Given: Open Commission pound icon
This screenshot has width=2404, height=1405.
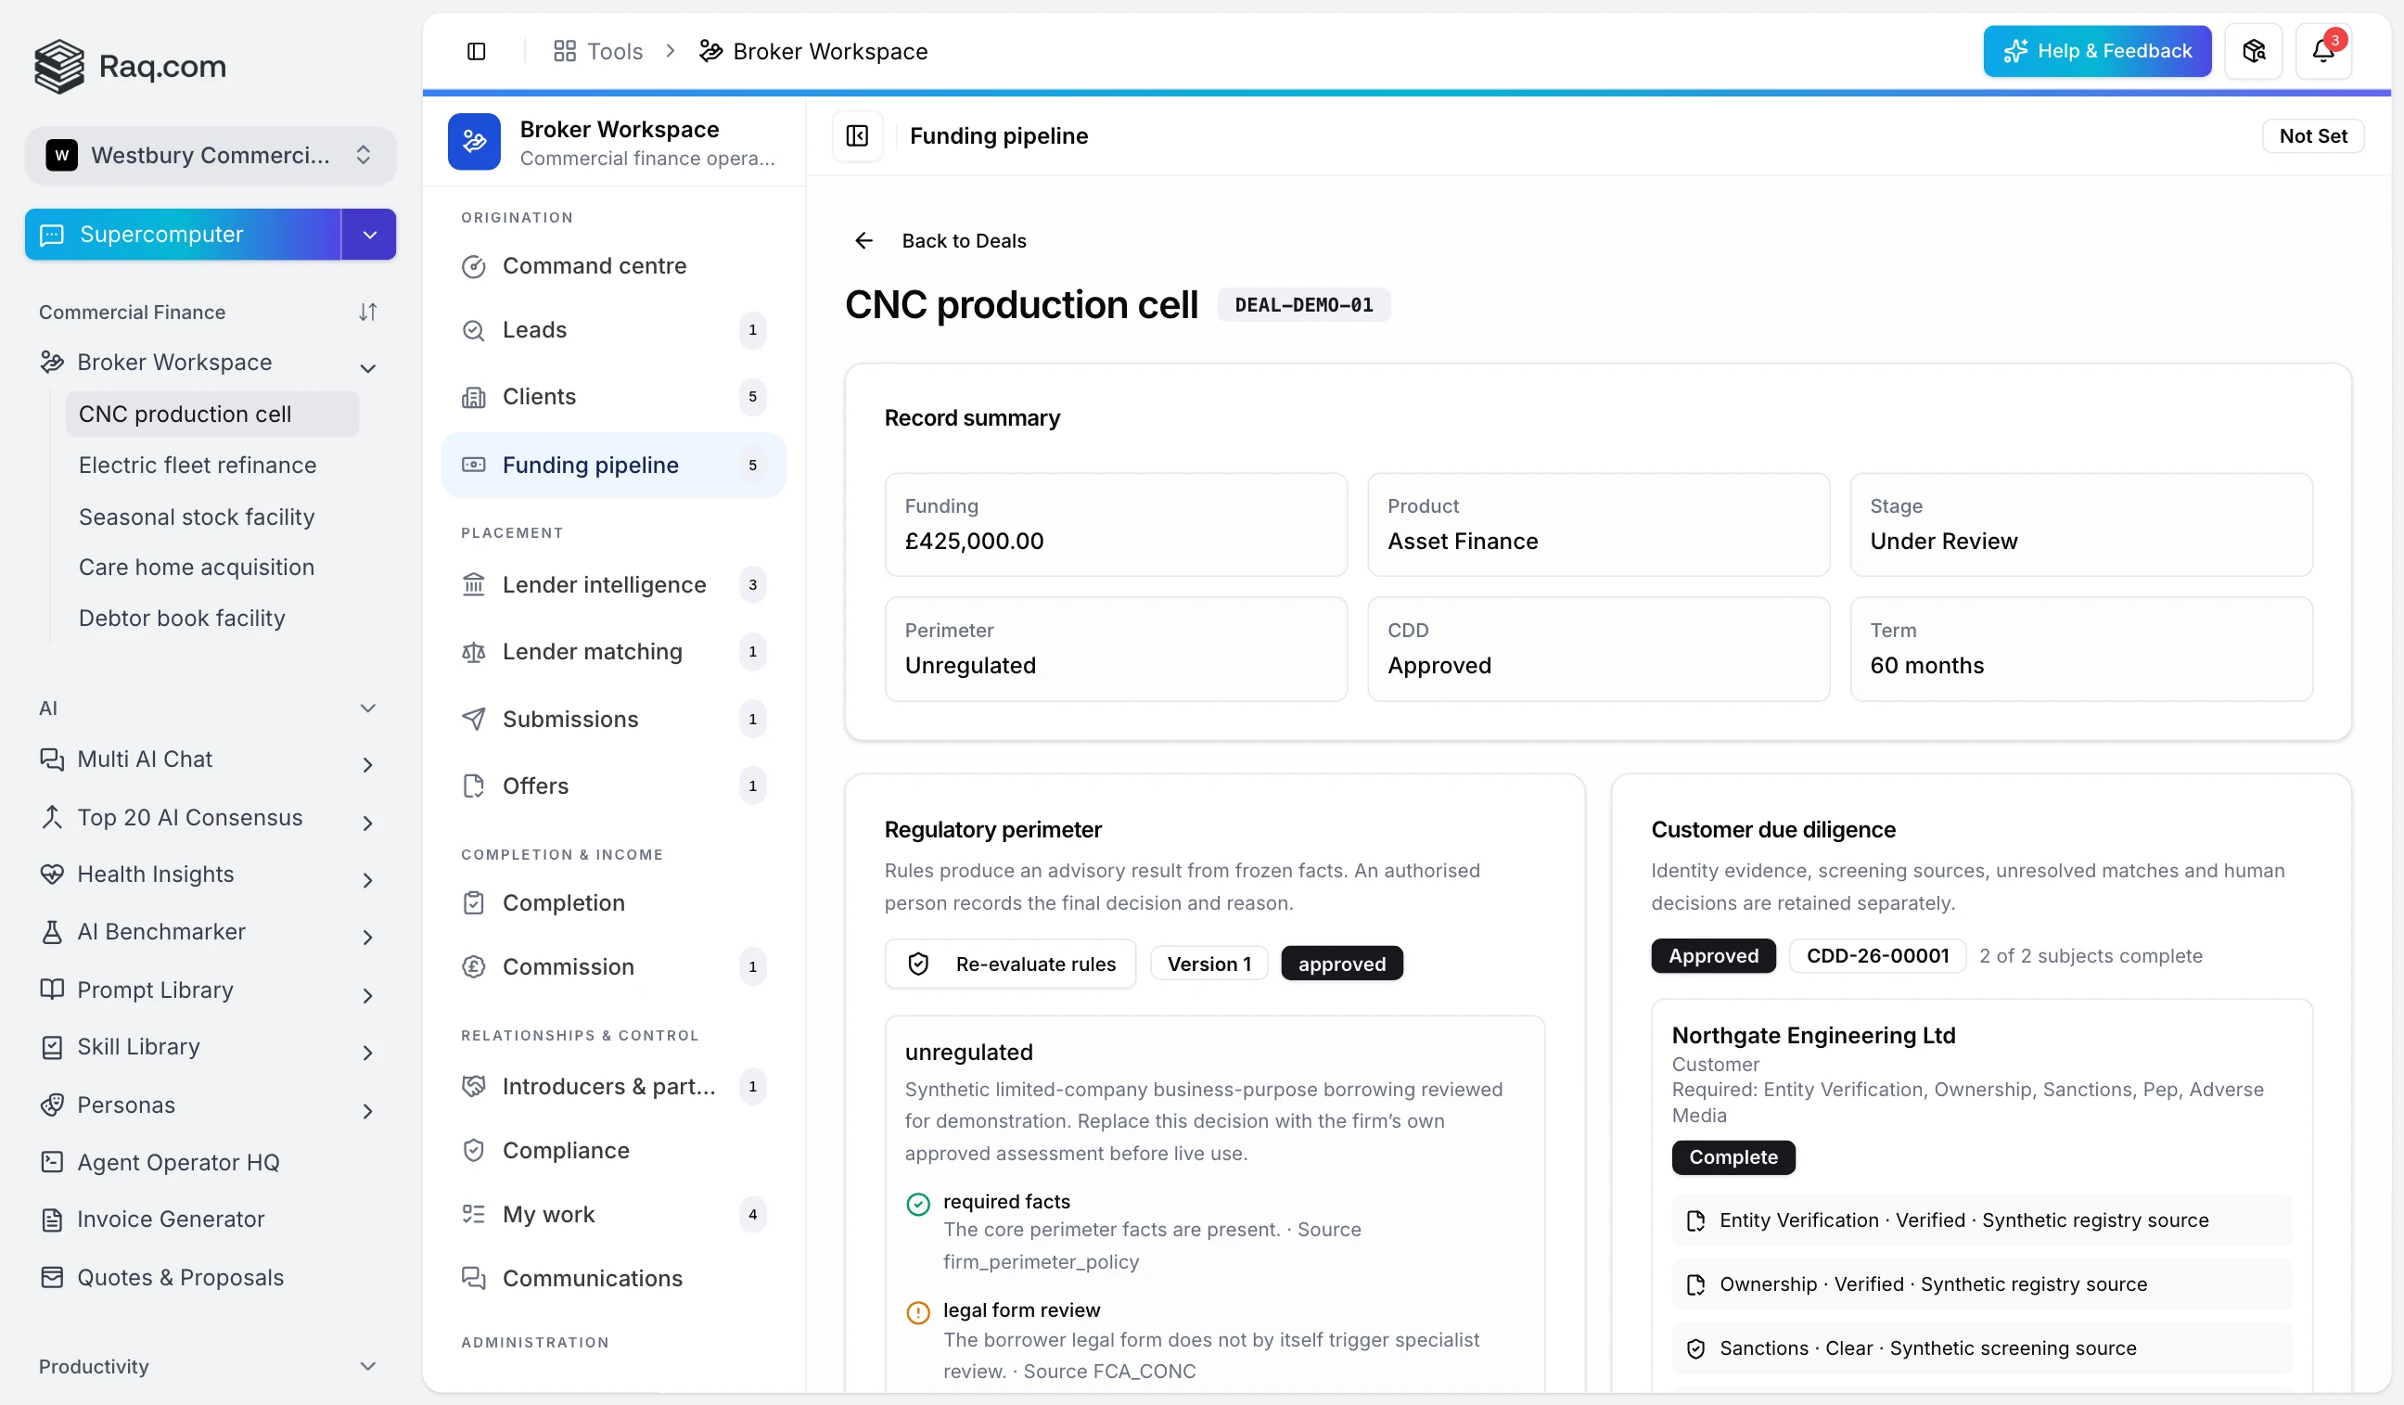Looking at the screenshot, I should pyautogui.click(x=473, y=967).
